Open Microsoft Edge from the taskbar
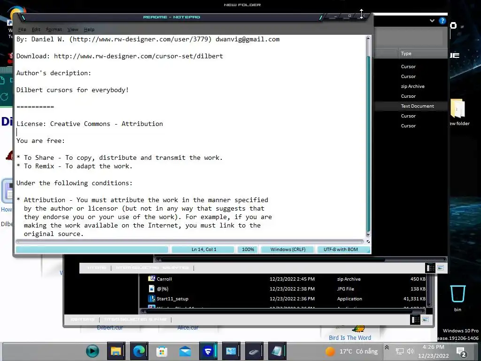481x361 pixels. pyautogui.click(x=139, y=351)
